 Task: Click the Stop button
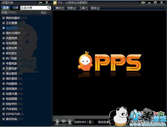[63, 122]
